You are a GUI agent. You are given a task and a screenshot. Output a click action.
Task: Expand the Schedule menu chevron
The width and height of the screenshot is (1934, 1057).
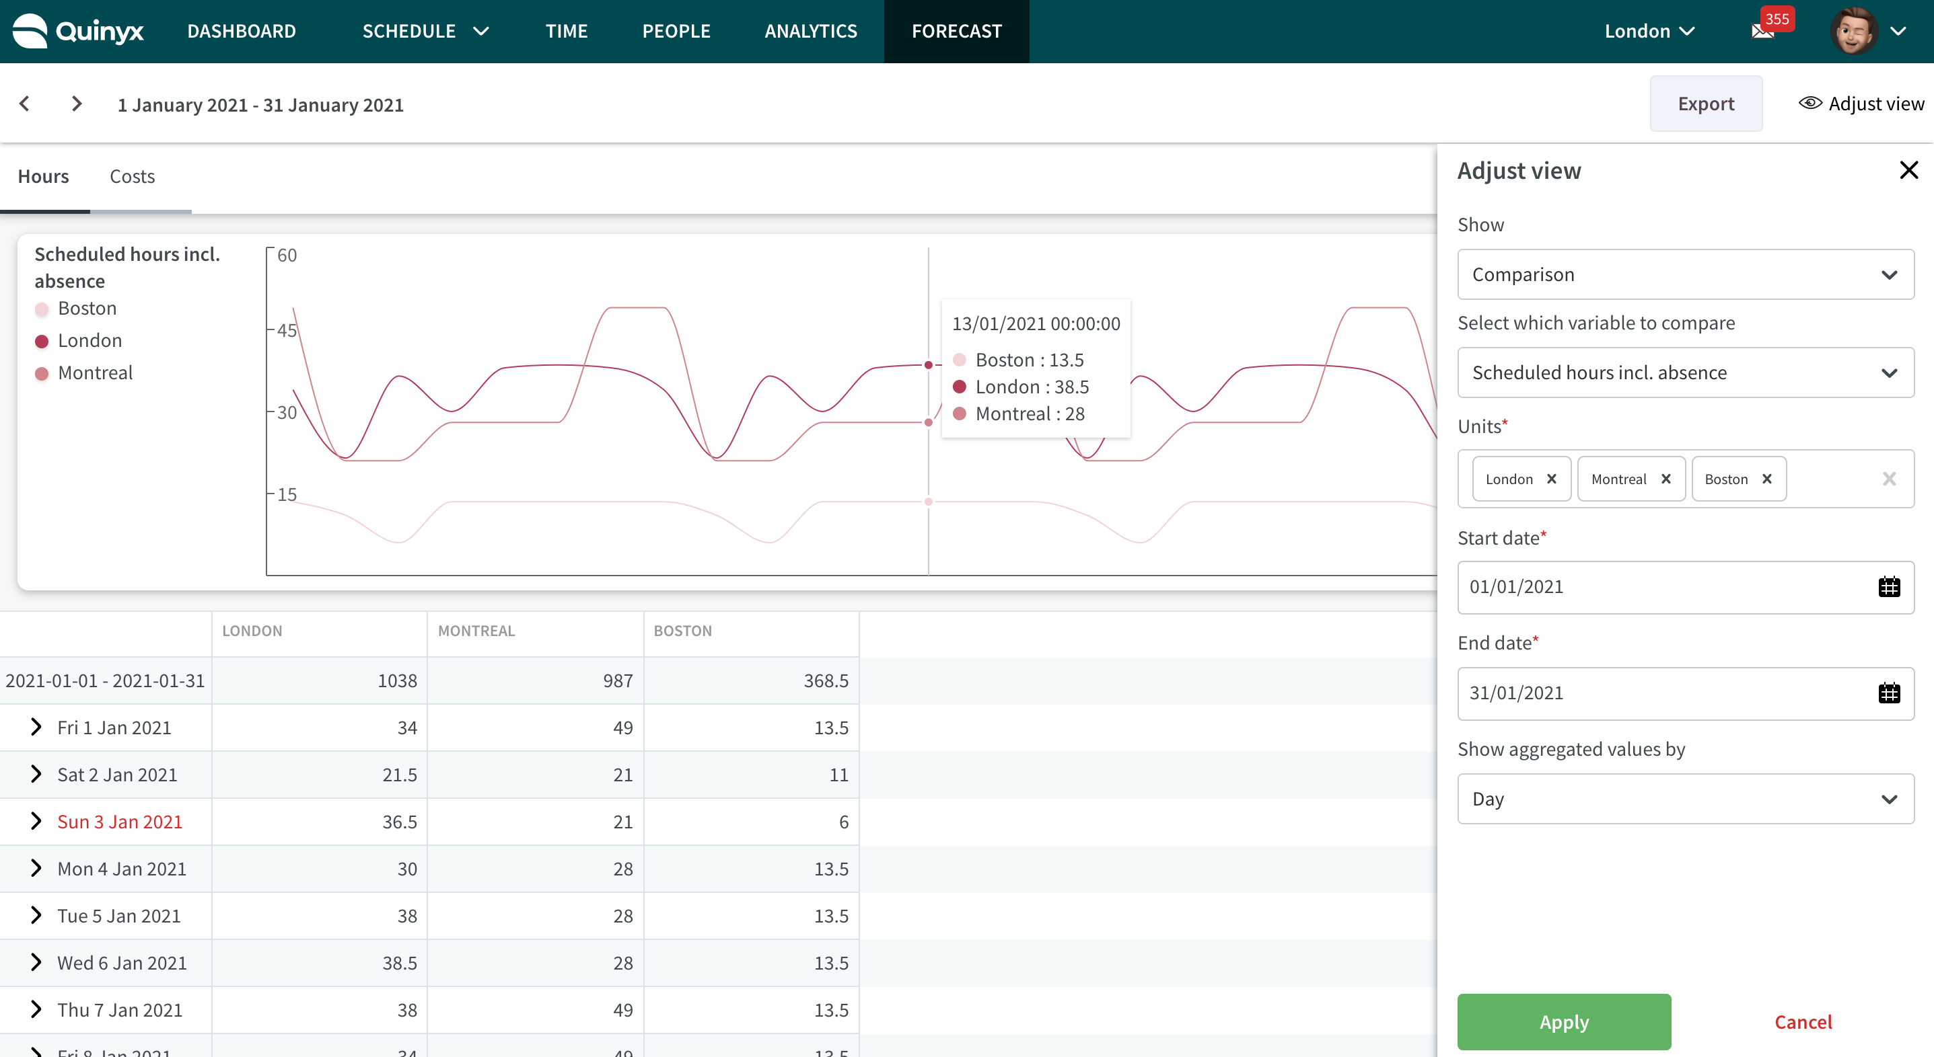pyautogui.click(x=481, y=31)
